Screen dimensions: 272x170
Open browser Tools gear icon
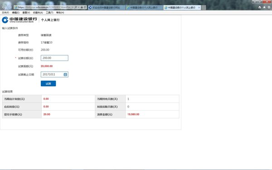coord(269,7)
